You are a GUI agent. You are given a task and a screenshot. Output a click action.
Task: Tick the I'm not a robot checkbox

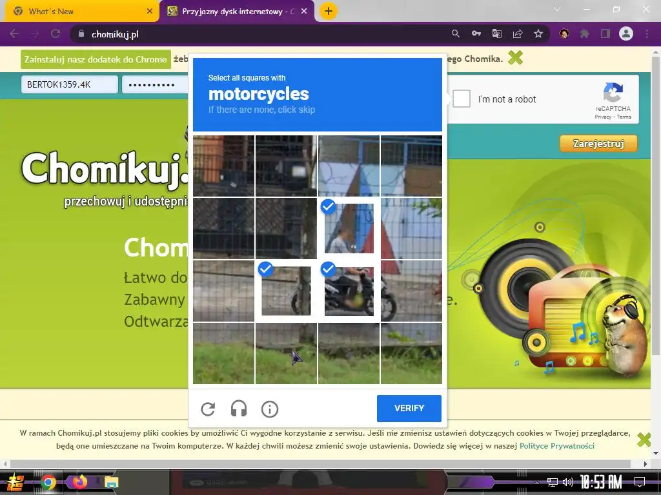pyautogui.click(x=461, y=99)
